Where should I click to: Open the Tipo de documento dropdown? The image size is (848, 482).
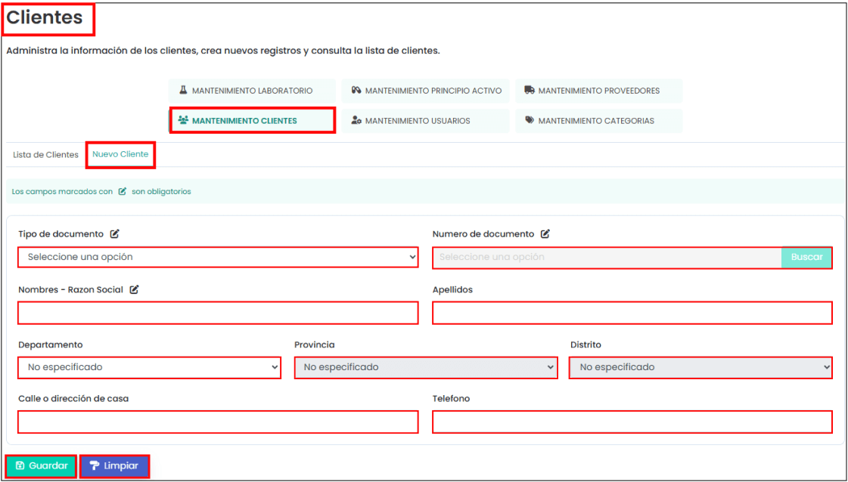tap(218, 257)
